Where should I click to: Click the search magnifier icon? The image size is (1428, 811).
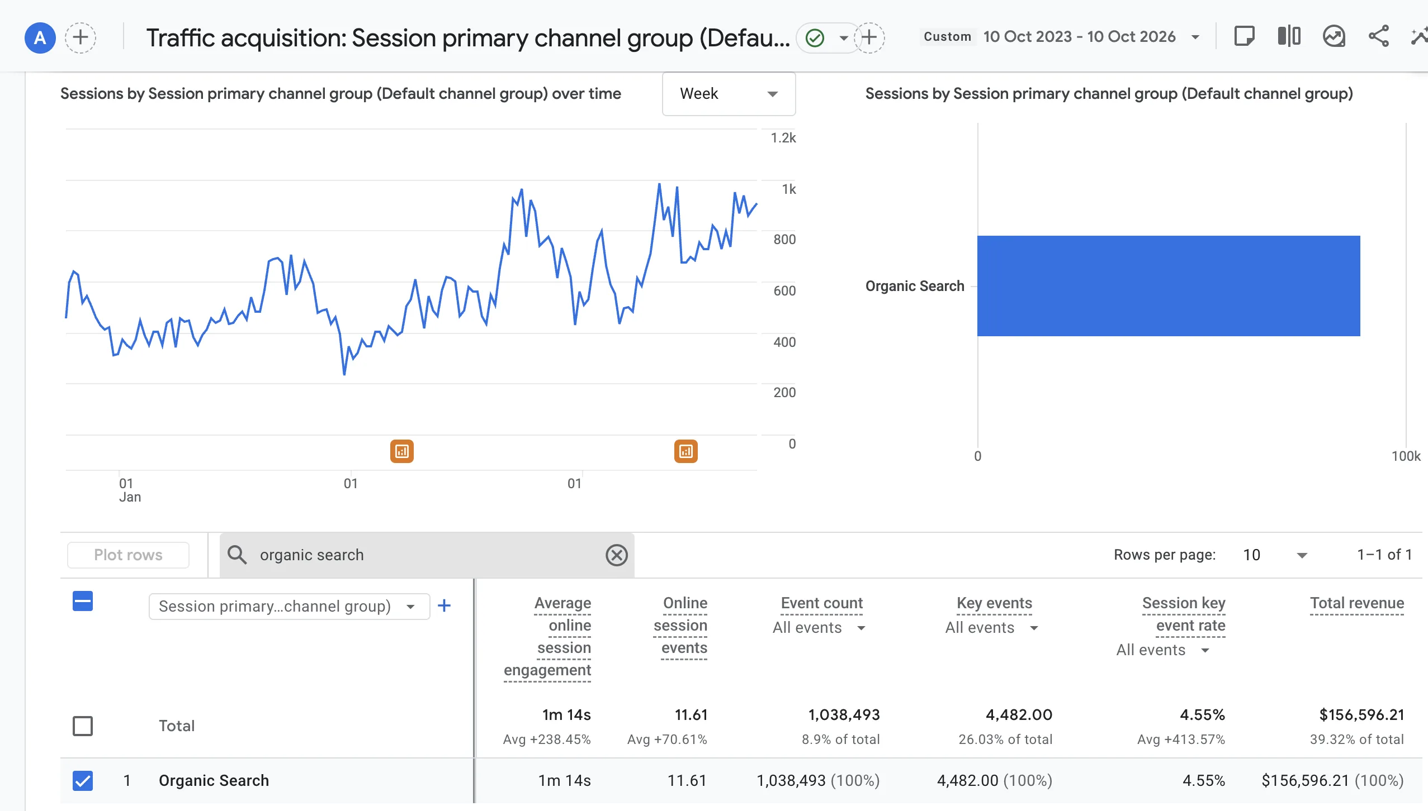point(237,555)
